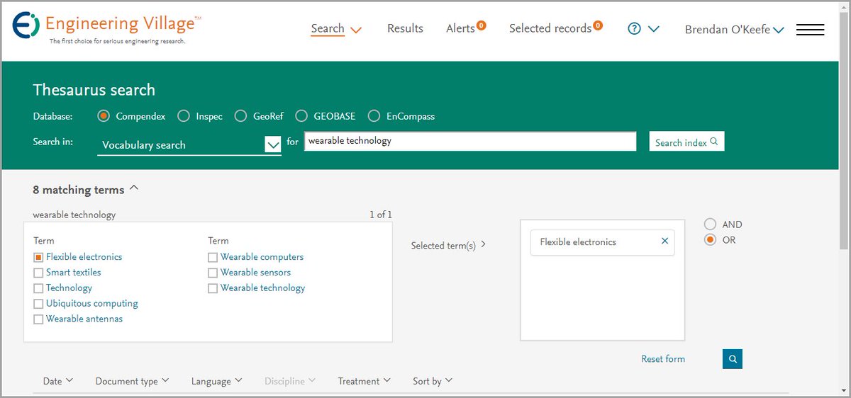
Task: Choose the GEOBASE database
Action: click(x=301, y=115)
